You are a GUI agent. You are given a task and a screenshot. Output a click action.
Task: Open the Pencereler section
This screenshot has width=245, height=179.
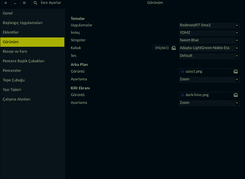(32, 71)
